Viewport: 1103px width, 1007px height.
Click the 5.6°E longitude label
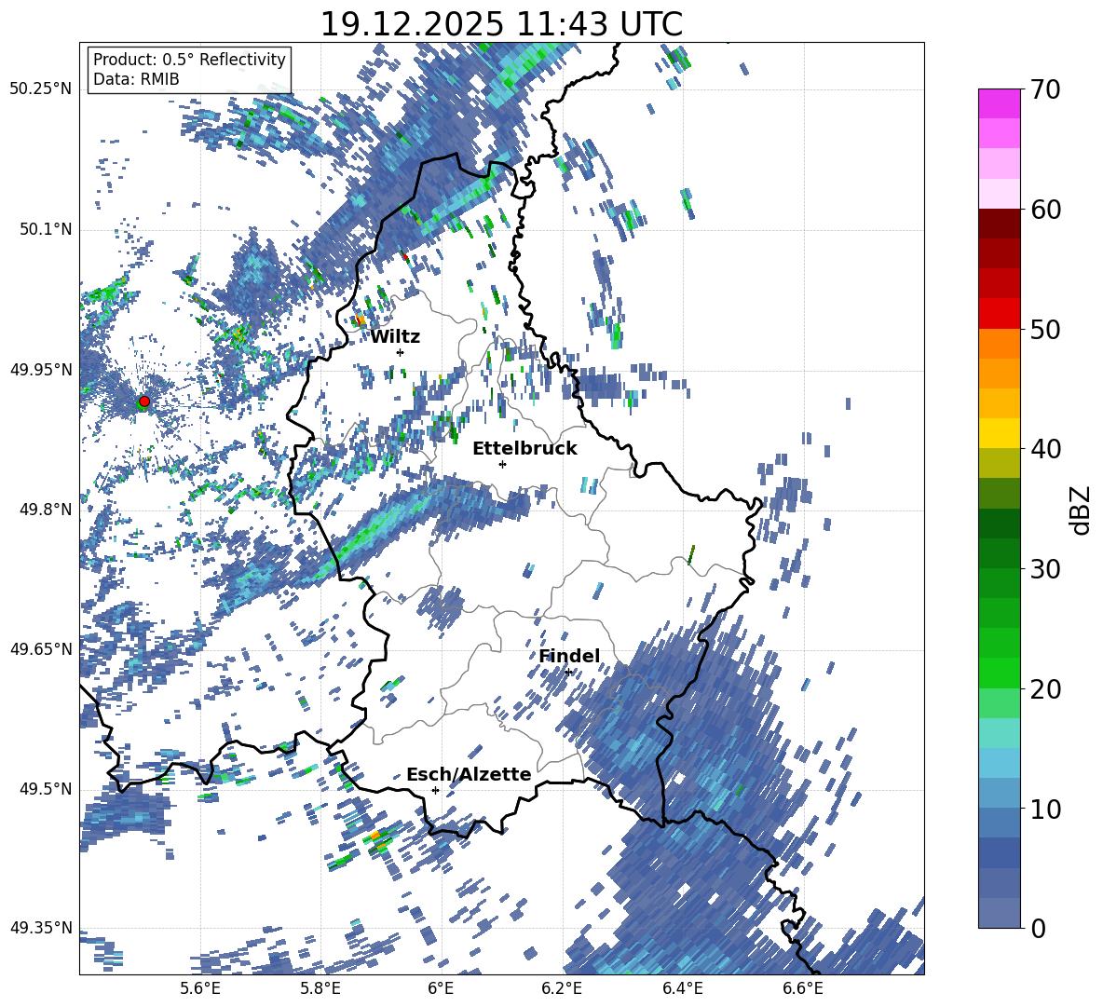pos(200,988)
